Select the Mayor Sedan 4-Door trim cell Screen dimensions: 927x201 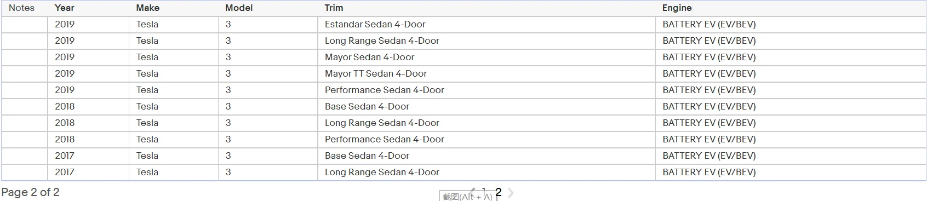(487, 58)
